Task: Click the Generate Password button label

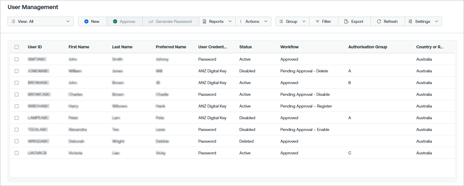Action: [x=174, y=21]
